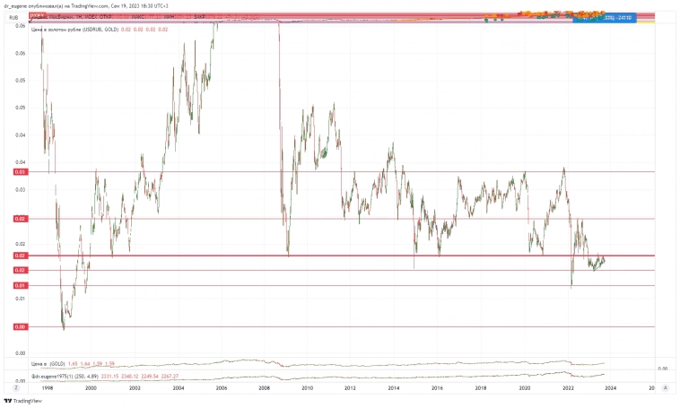The height and width of the screenshot is (408, 680).
Task: Click the red-highlighted 0.00 price label
Action: coord(21,326)
